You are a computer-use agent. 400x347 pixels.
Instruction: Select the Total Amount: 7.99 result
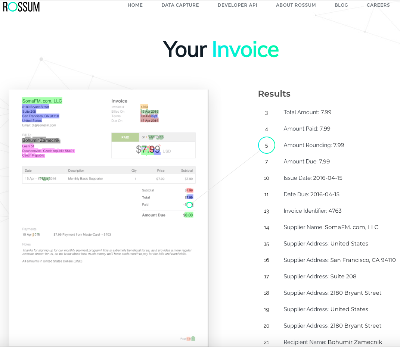pyautogui.click(x=307, y=112)
